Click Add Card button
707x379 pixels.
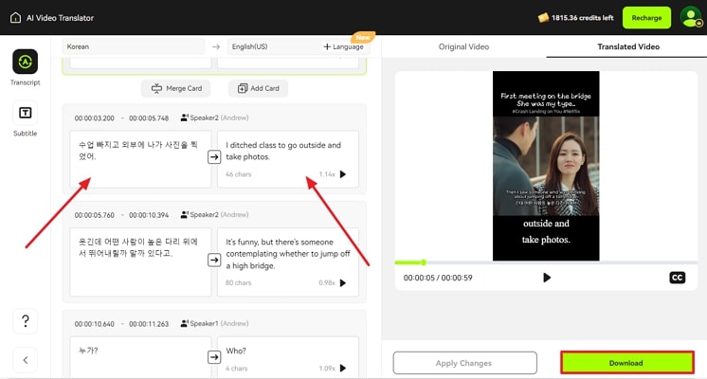259,88
